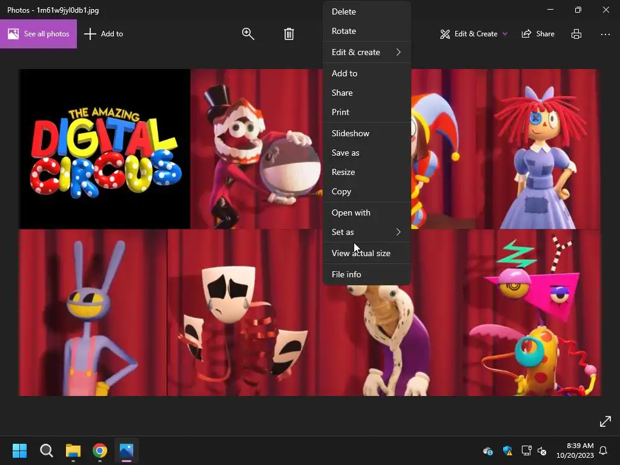Screen dimensions: 620x465
Task: Choose Share from context menu
Action: 366,93
